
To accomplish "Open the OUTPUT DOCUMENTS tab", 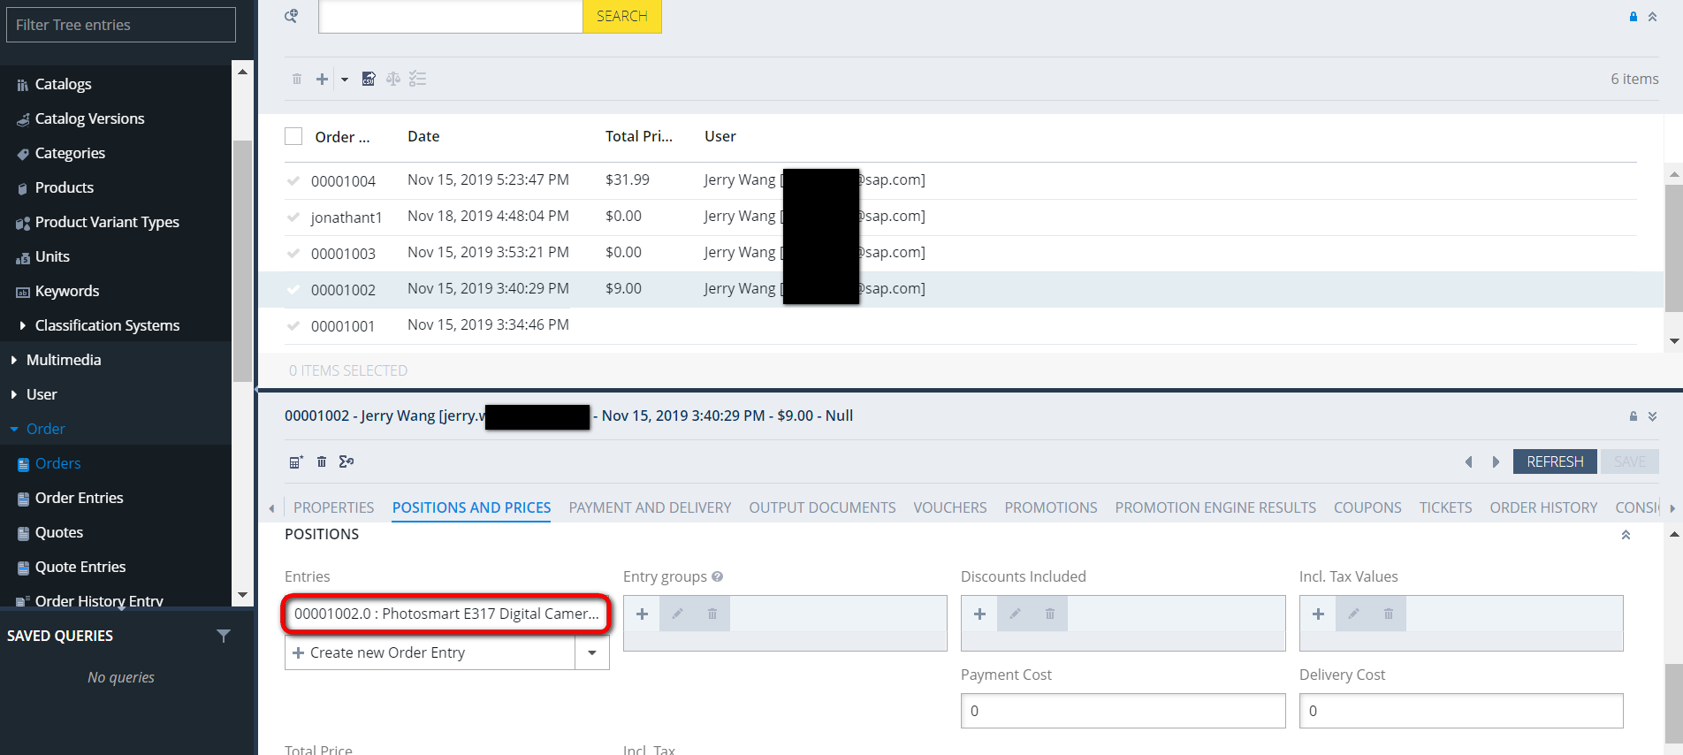I will tap(822, 507).
